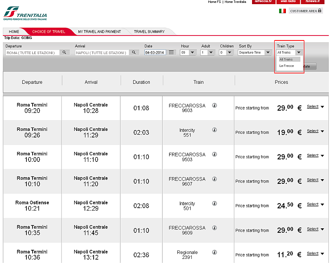Switch to Choice of Travel tab
This screenshot has width=330, height=263.
coord(49,32)
